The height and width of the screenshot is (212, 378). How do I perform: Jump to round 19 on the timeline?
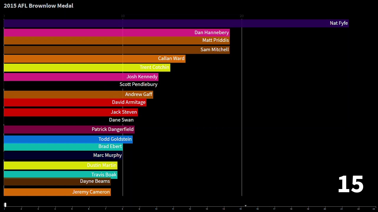tap(308, 209)
